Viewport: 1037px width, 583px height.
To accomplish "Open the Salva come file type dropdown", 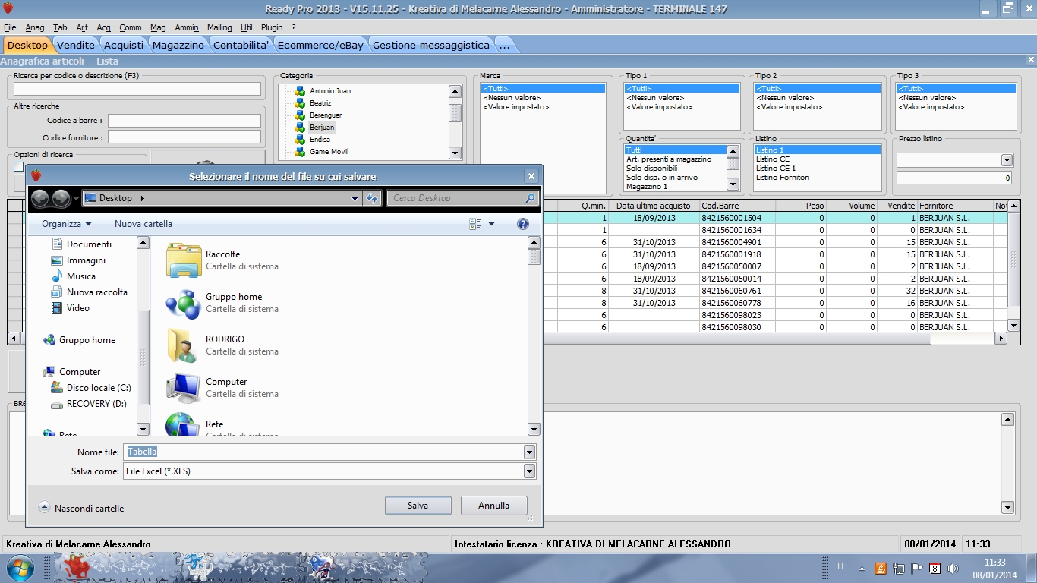I will [x=529, y=471].
